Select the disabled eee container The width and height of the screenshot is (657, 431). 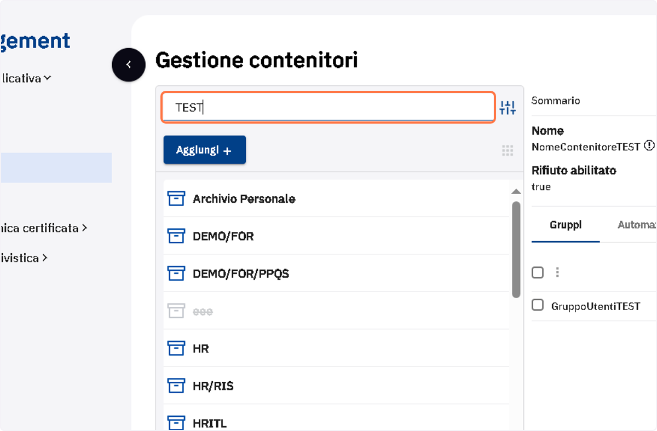tap(336, 311)
